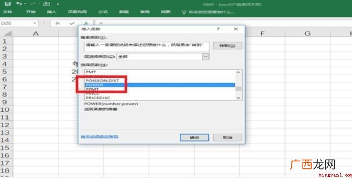The image size is (352, 178).
Task: Click the select-all corner triangle
Action: click(7, 33)
